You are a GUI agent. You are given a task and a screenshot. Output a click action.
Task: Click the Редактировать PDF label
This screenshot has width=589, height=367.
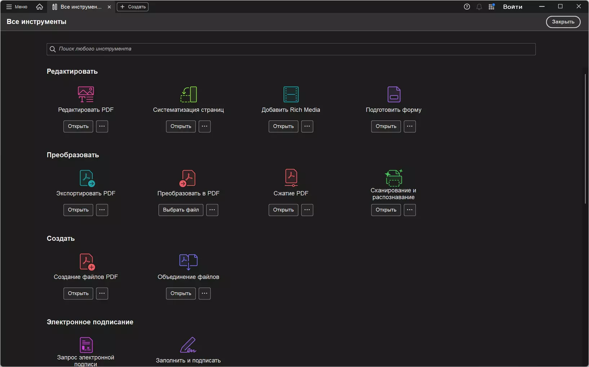tap(86, 110)
